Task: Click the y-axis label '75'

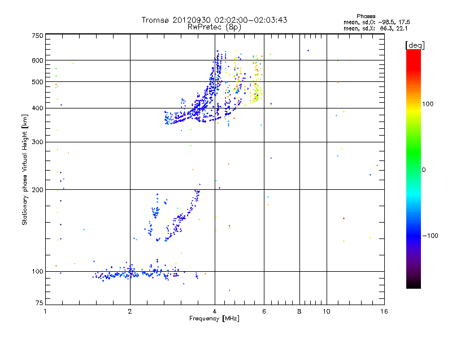Action: pyautogui.click(x=40, y=303)
